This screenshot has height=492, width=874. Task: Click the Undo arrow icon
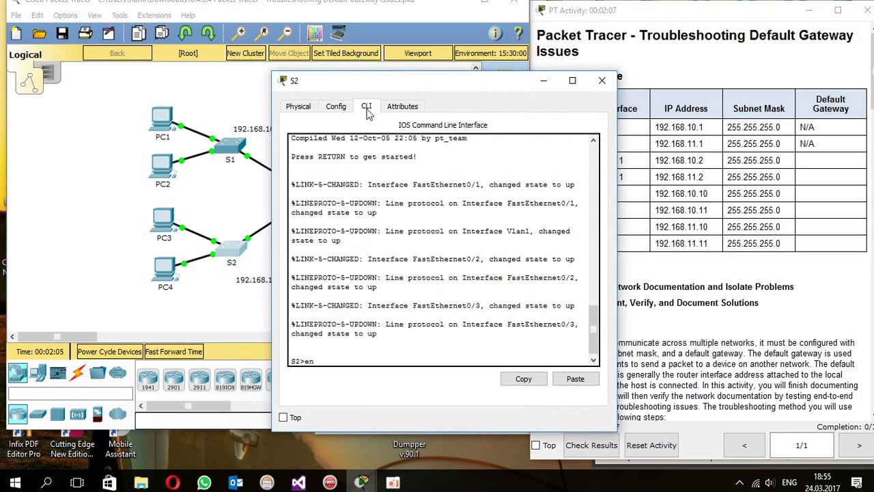pyautogui.click(x=185, y=33)
